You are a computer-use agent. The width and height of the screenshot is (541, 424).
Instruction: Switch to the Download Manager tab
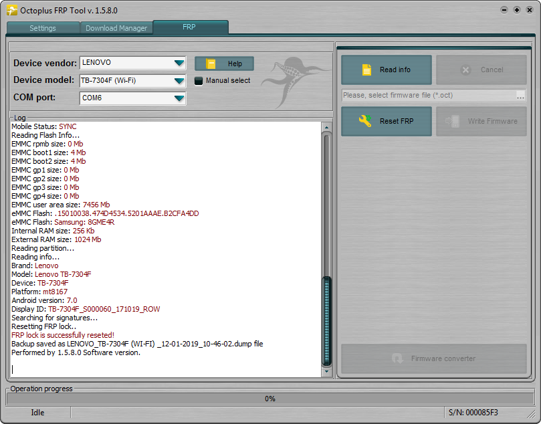(116, 28)
